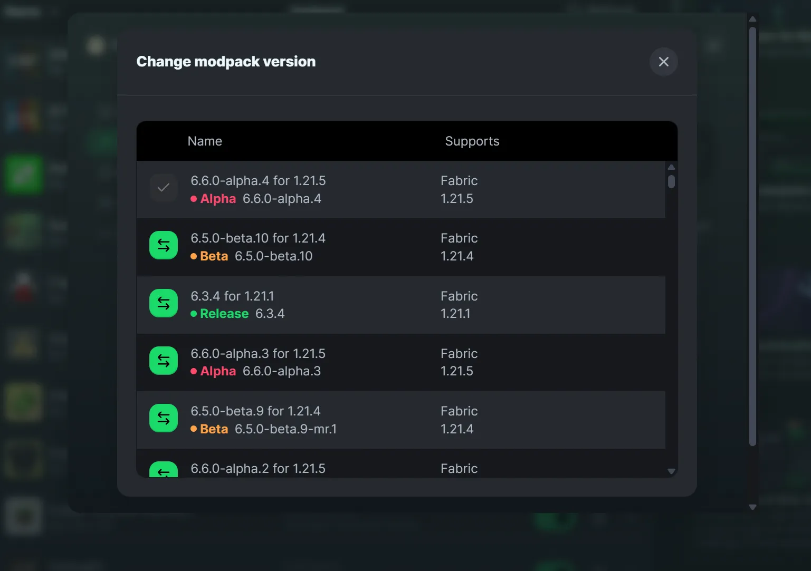The height and width of the screenshot is (571, 811).
Task: Click switch icon for 6.5.0-beta.9
Action: 164,419
